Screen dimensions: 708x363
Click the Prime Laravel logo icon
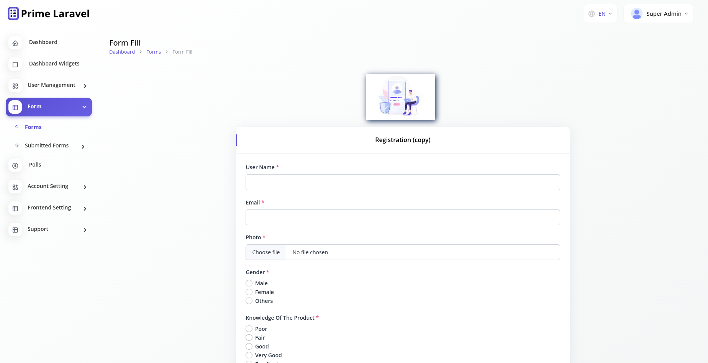13,13
